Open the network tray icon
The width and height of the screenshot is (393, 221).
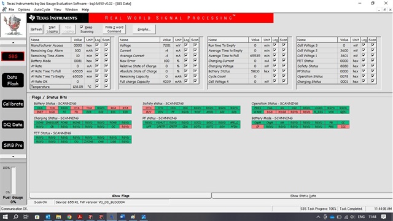click(346, 217)
